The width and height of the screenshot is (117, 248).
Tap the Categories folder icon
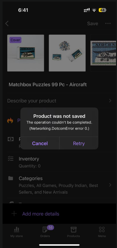11,178
